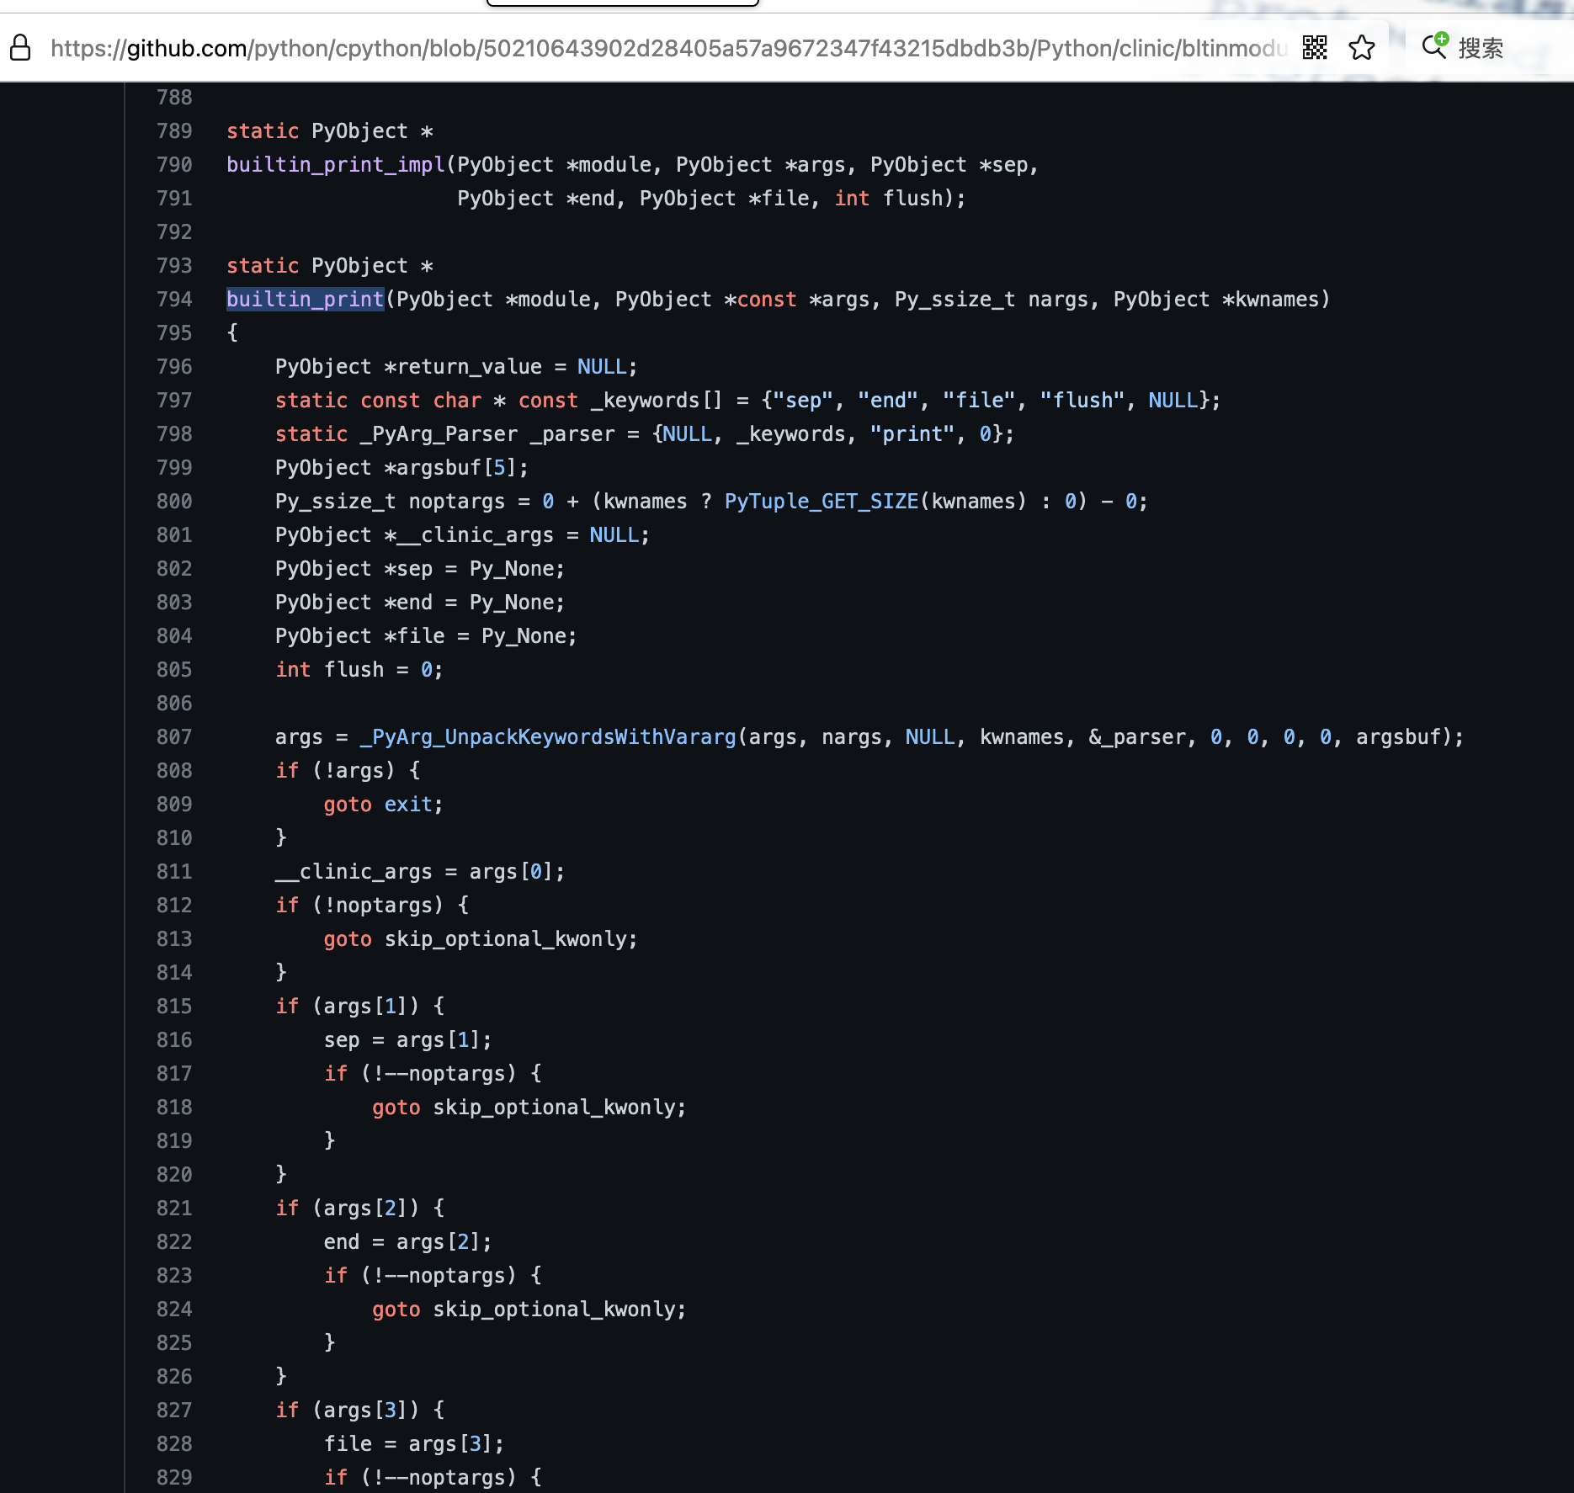
Task: Click 'goto exit;' statement
Action: point(384,805)
